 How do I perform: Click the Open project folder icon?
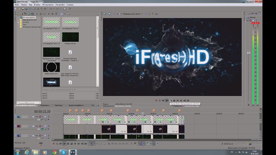(x=19, y=9)
